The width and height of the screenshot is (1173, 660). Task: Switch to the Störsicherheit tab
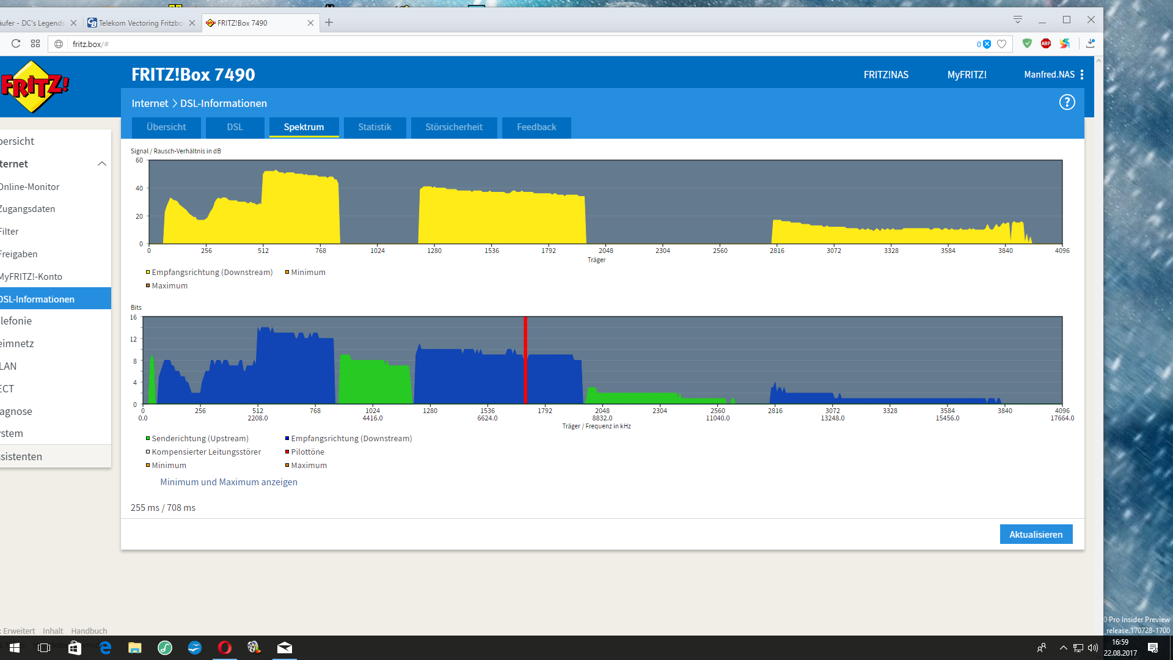click(453, 127)
